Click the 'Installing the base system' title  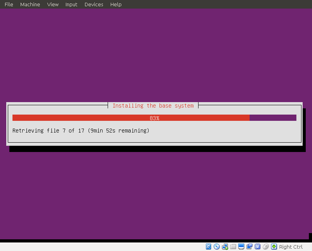click(x=153, y=106)
